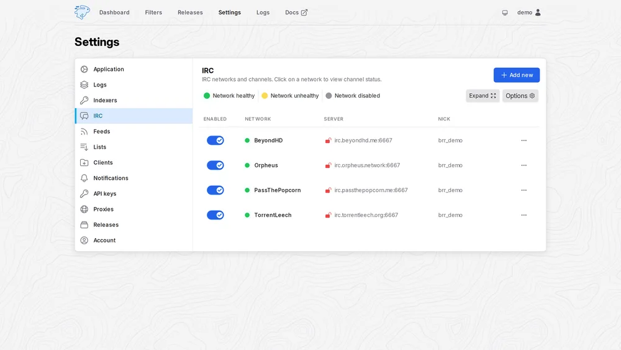Screen dimensions: 621x350
Task: Go to the Filters page
Action: tap(153, 12)
